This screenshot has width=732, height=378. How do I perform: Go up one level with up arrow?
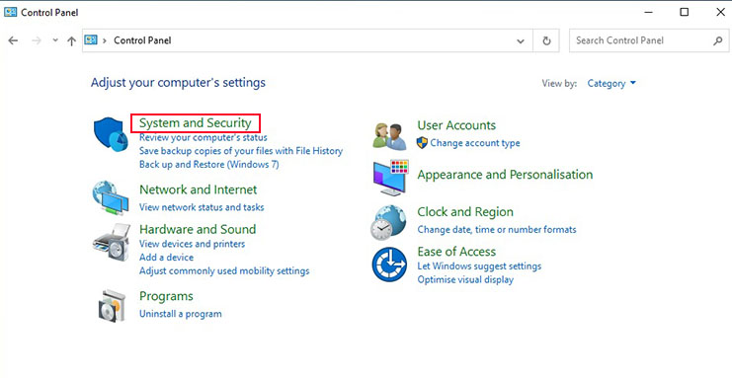[x=71, y=41]
